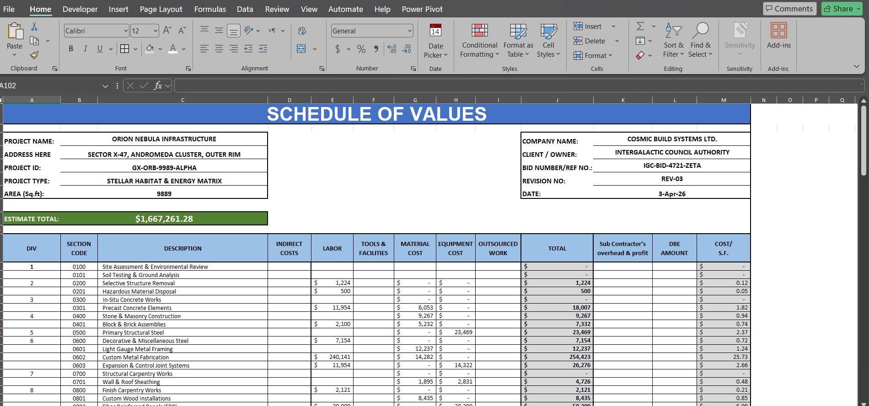Click the Comments button
The image size is (869, 406).
(x=790, y=9)
